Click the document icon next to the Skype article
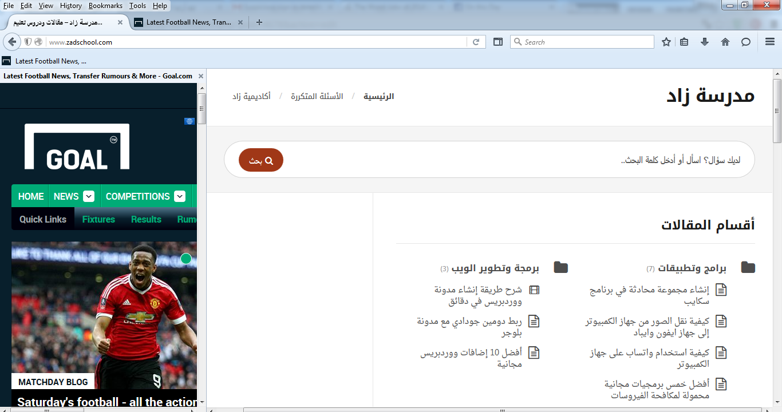Screen dimensions: 782x412 pyautogui.click(x=721, y=290)
